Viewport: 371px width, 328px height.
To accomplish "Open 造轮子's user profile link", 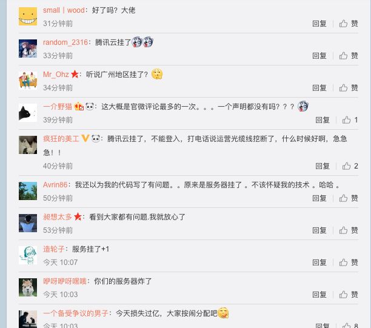I will (x=54, y=249).
